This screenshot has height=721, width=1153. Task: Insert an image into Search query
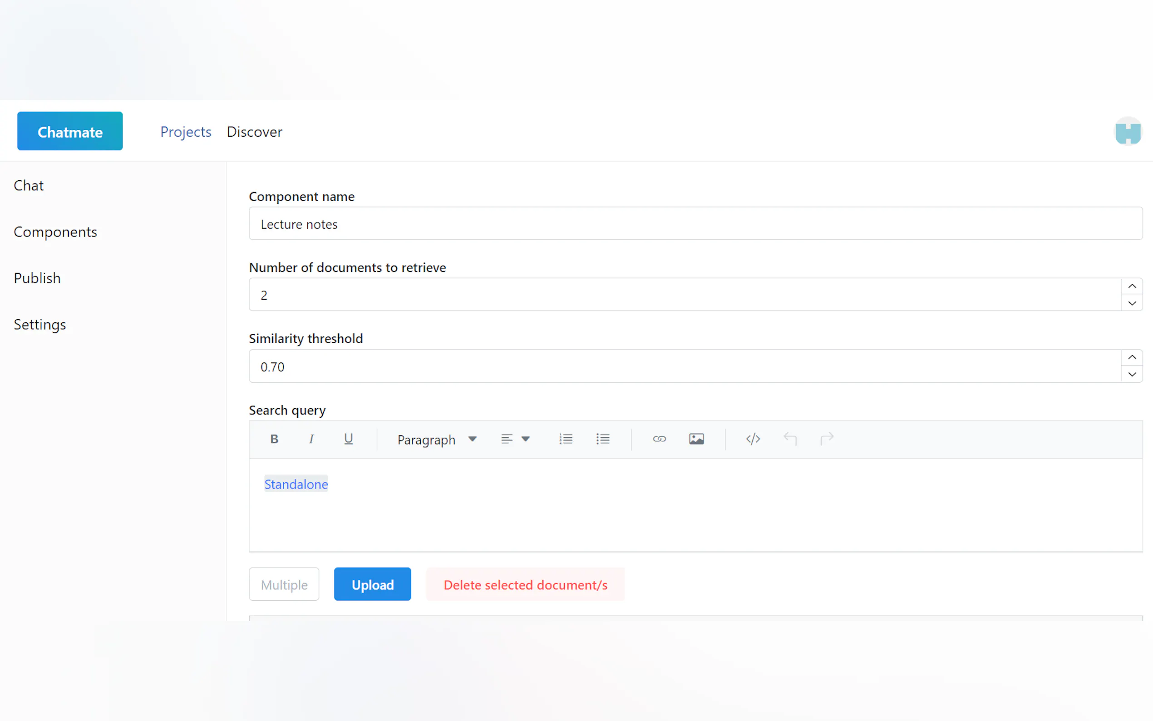coord(696,439)
